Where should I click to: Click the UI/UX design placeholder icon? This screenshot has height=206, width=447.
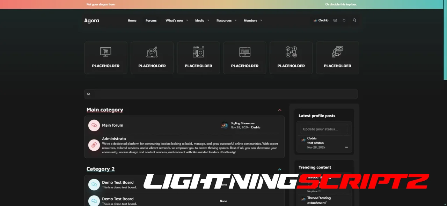[198, 52]
